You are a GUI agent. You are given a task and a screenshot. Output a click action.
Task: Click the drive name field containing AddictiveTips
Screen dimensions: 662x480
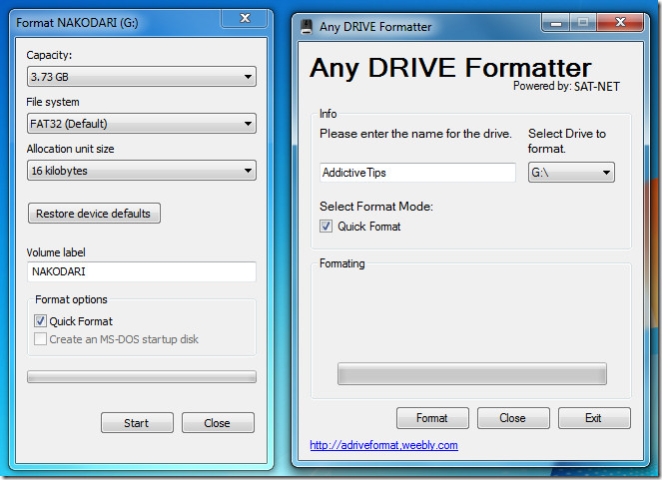click(x=417, y=172)
